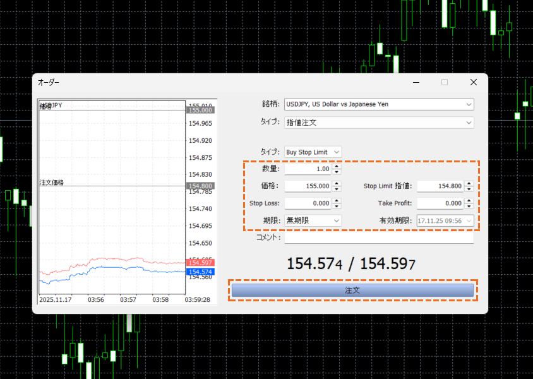Open the 銘柄 USDJPY symbol dropdown
Viewport: 533px width, 379px height.
pos(379,104)
